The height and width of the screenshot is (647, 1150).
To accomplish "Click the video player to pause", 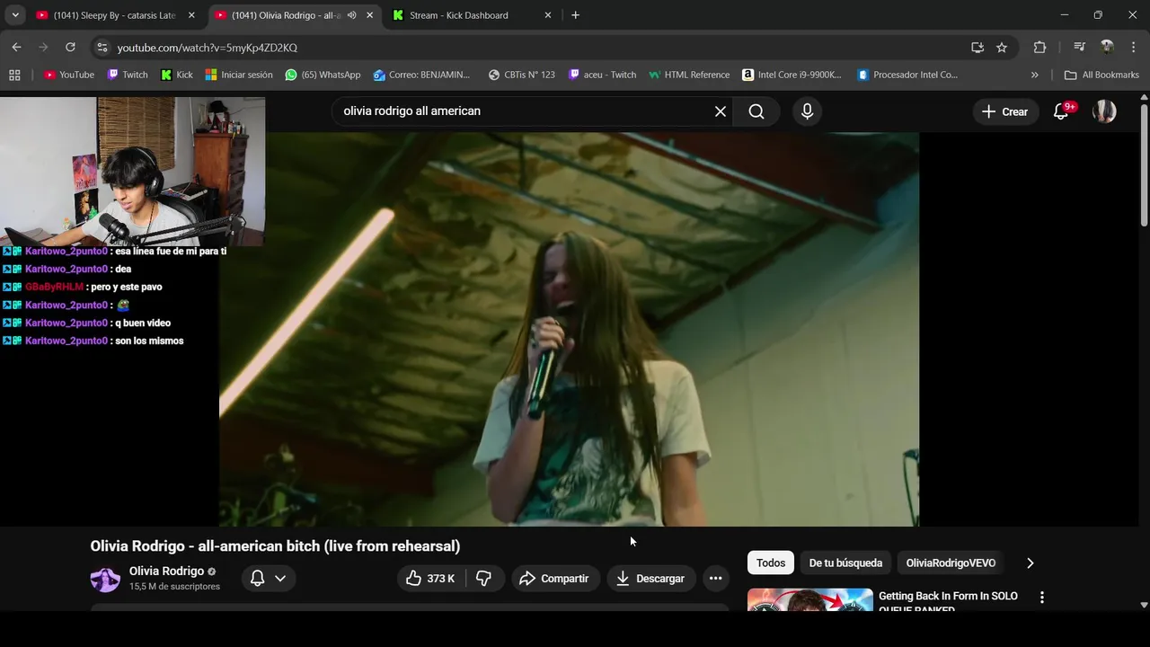I will (569, 329).
